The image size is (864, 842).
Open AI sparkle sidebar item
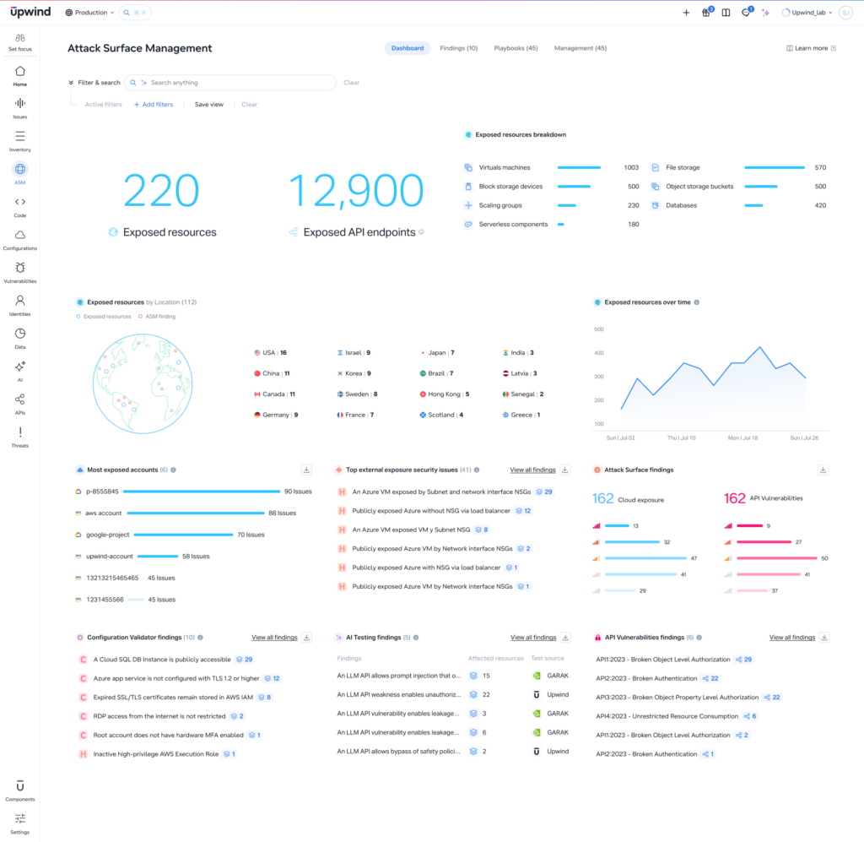point(20,372)
